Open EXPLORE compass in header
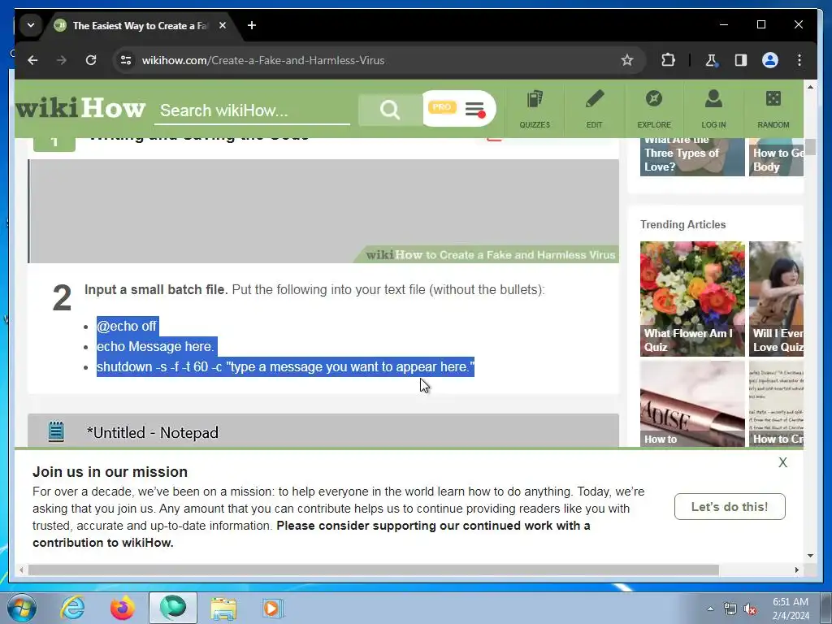832x624 pixels. point(654,110)
